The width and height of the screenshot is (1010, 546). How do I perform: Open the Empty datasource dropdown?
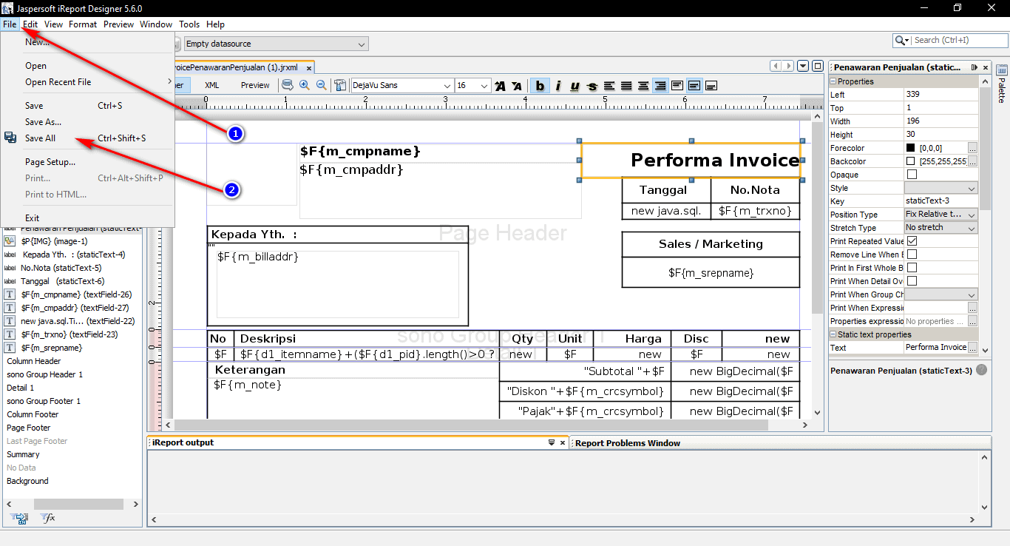tap(275, 44)
